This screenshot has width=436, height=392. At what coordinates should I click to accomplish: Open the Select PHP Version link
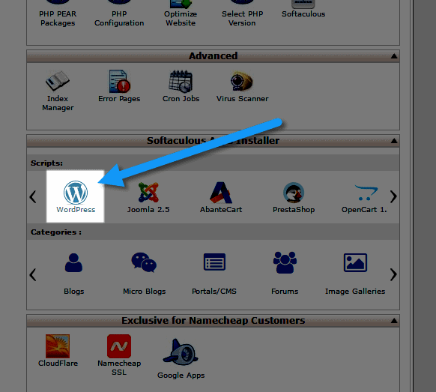(x=242, y=18)
